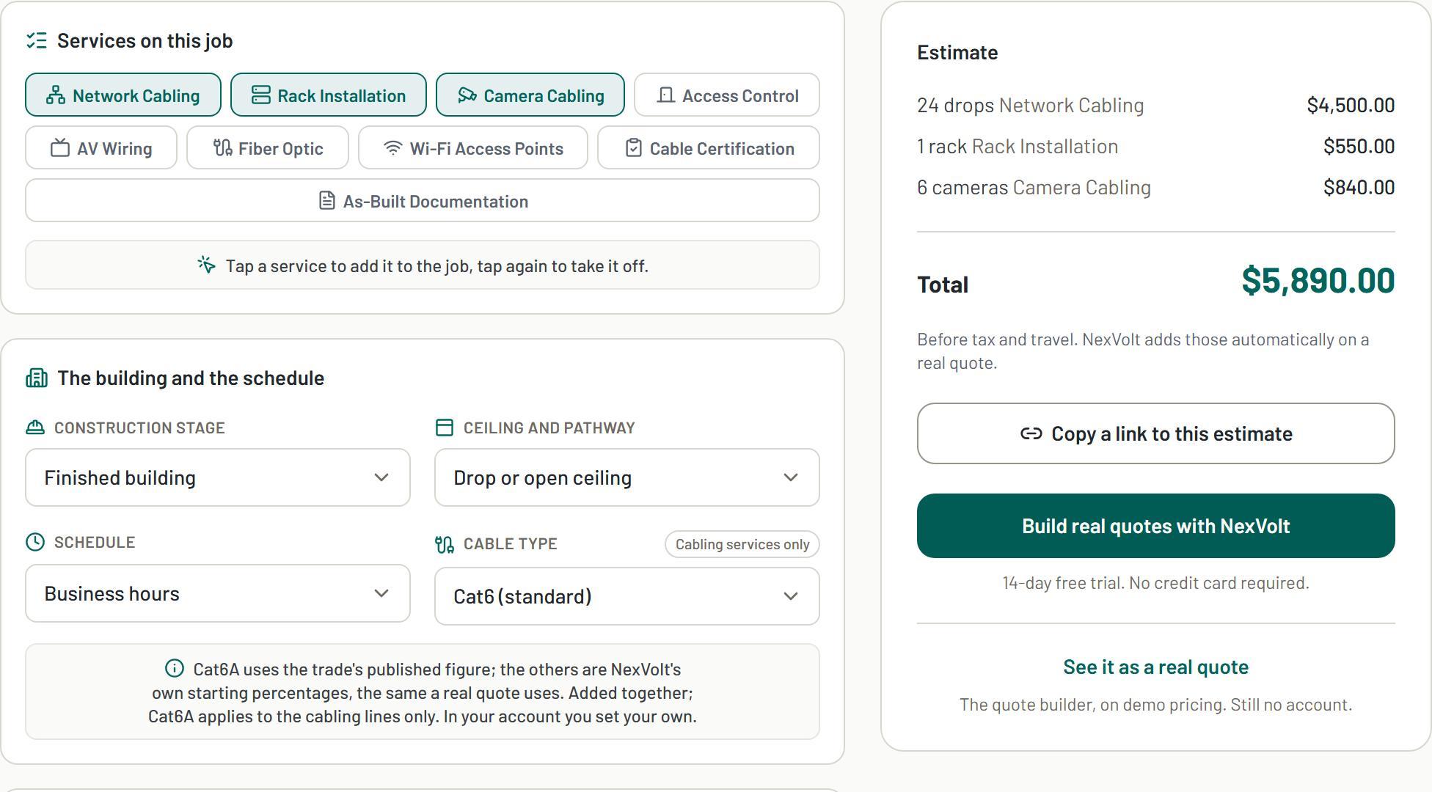Add As-Built Documentation service

423,200
